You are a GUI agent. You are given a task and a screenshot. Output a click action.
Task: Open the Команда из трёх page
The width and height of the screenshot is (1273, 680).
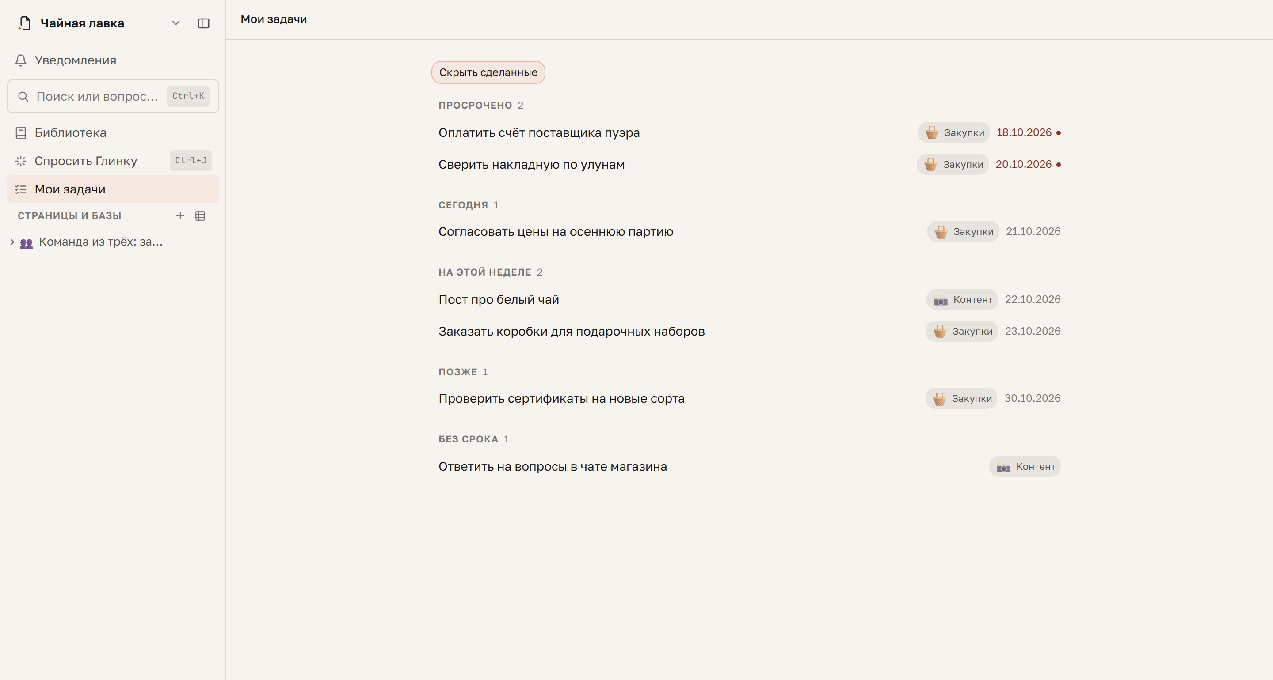100,242
